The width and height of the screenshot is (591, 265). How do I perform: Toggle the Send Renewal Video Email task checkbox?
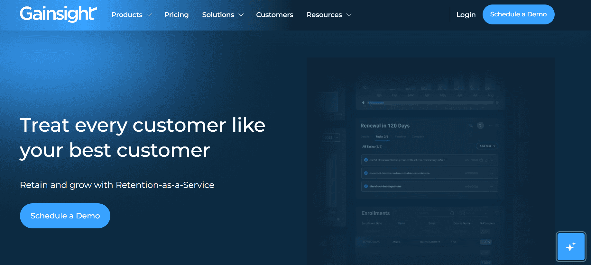366,160
